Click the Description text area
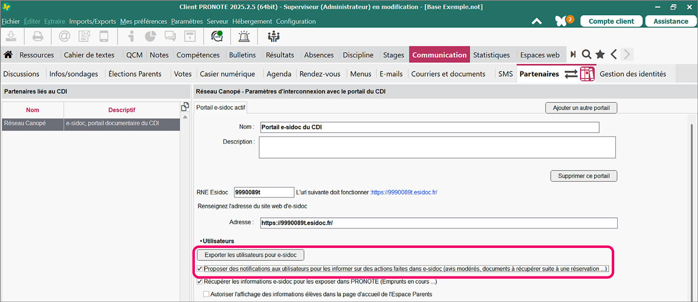 [437, 148]
